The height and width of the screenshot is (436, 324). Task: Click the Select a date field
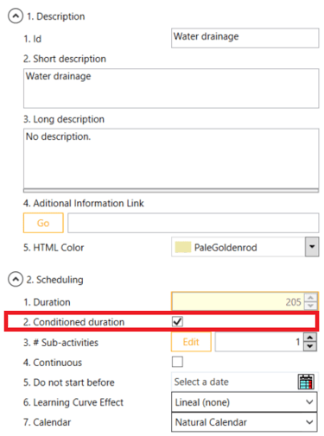coord(235,382)
